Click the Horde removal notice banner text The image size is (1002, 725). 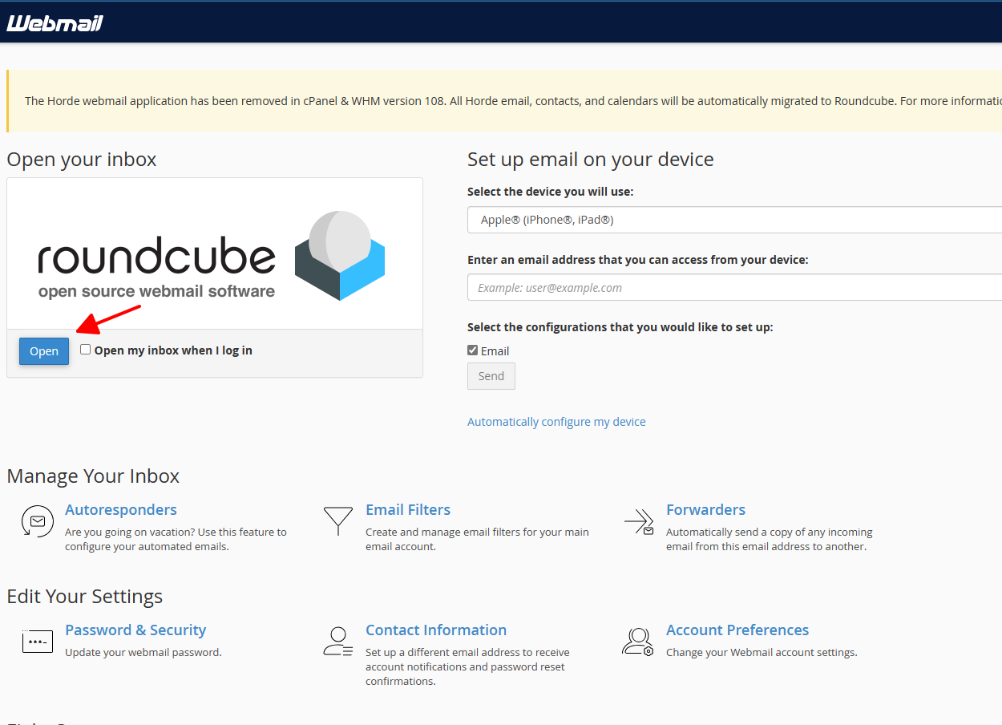pos(513,101)
